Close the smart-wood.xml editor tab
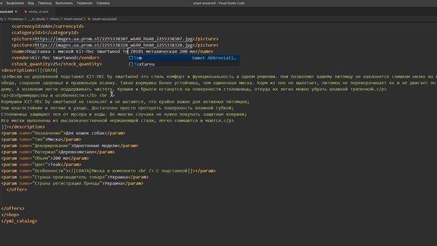The image size is (437, 246). pyautogui.click(x=16, y=12)
